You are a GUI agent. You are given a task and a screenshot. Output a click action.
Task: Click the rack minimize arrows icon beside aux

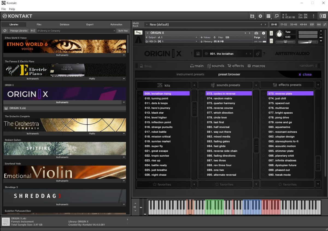(x=325, y=25)
